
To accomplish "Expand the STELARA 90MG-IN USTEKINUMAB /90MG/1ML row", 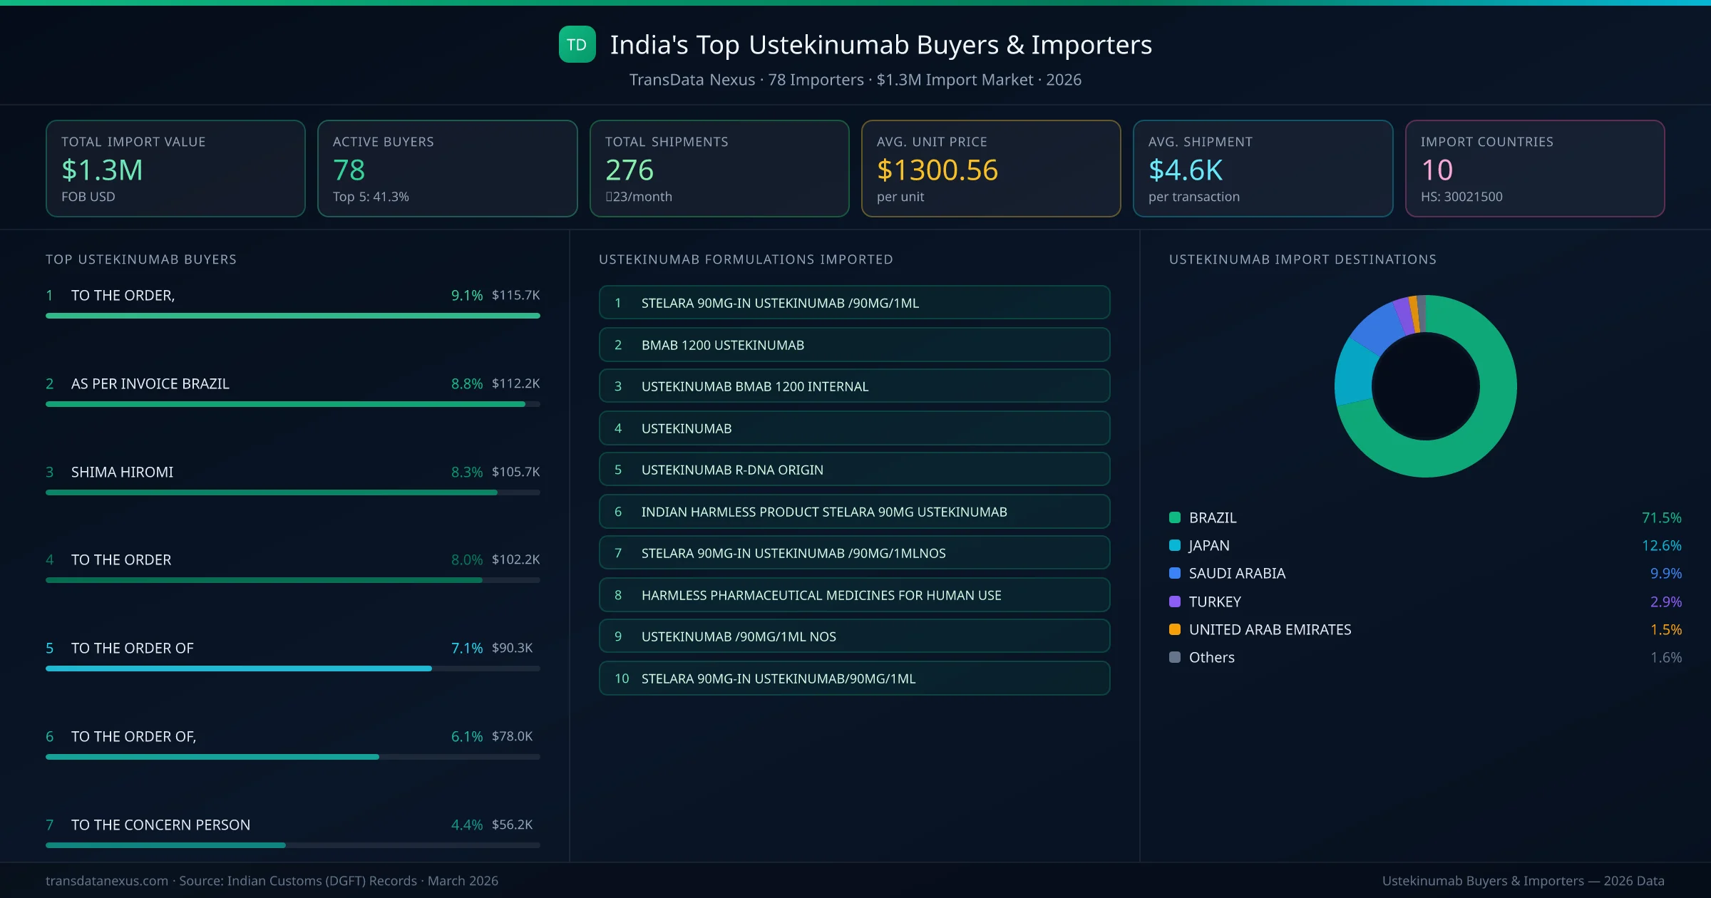I will pyautogui.click(x=853, y=302).
